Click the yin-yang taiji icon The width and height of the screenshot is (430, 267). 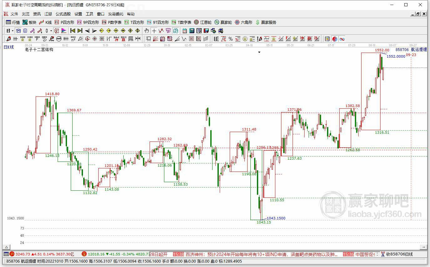pos(335,39)
